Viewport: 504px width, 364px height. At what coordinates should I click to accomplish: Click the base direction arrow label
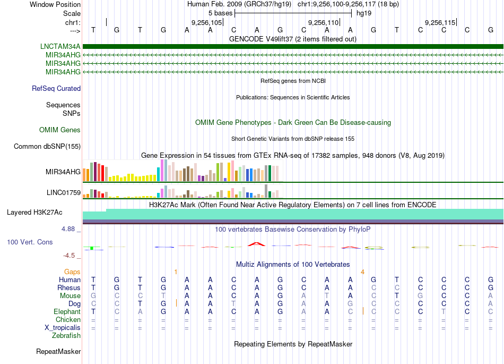click(x=75, y=31)
